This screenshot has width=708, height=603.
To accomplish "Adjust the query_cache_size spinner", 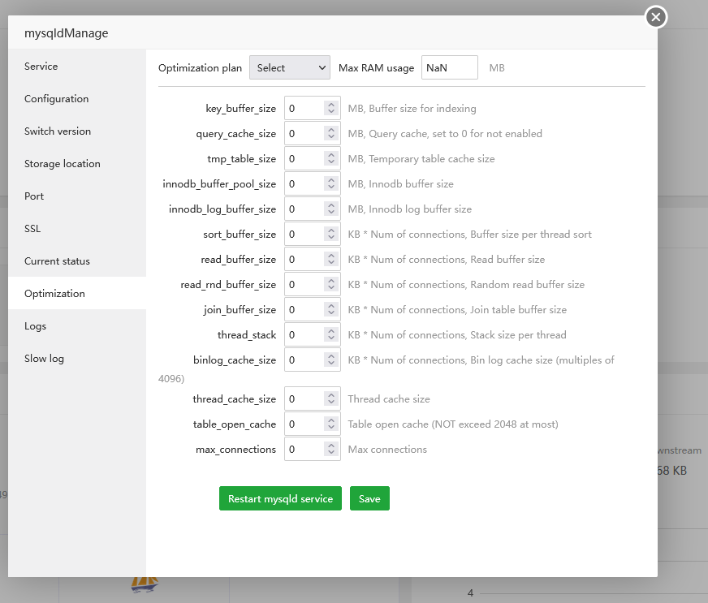I will tap(330, 134).
